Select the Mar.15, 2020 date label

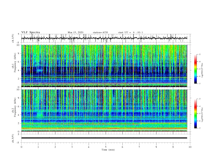(75, 32)
